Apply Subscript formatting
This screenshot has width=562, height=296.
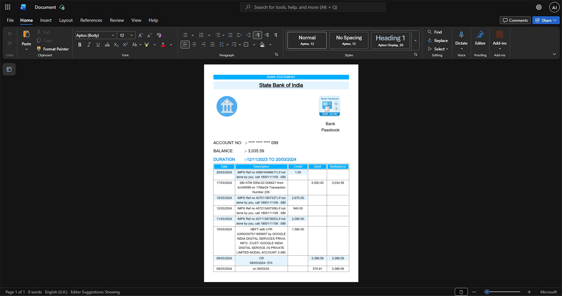(x=116, y=45)
